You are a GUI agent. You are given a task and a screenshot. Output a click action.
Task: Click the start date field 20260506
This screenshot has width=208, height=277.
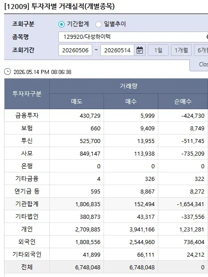tap(75, 50)
